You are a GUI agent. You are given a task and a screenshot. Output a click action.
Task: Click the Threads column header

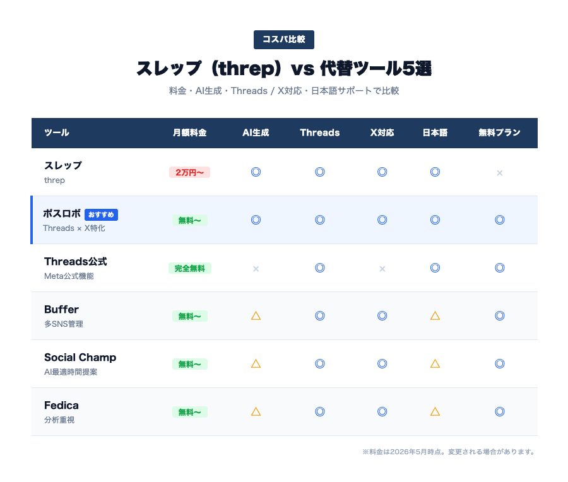320,132
